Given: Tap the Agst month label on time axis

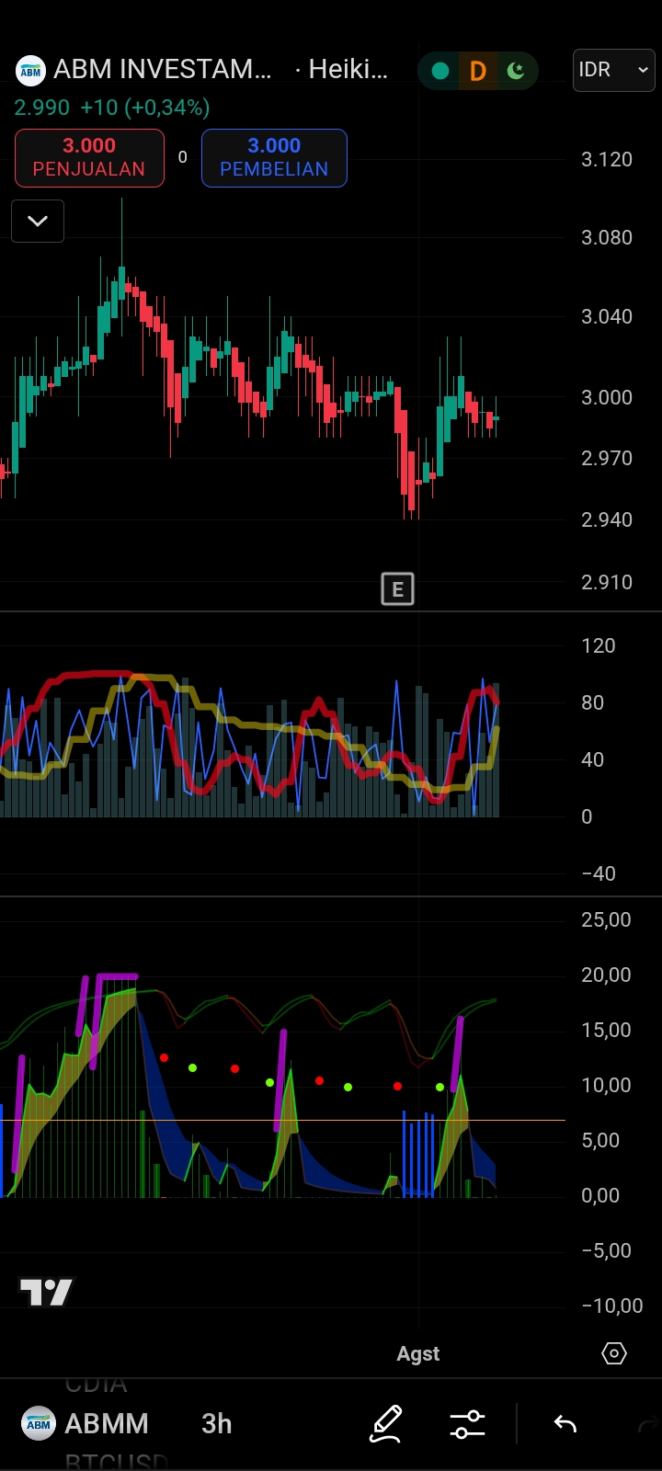Looking at the screenshot, I should click(x=418, y=1354).
